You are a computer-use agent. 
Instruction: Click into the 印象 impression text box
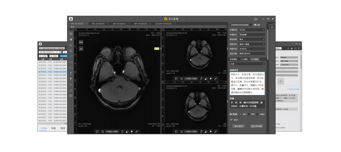(247, 104)
